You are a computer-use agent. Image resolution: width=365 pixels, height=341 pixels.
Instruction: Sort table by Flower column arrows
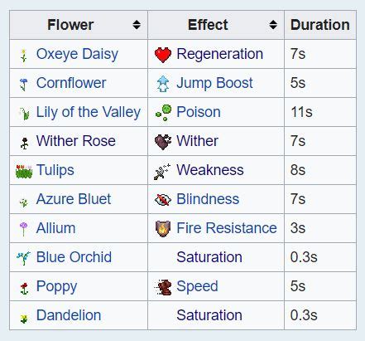point(137,25)
